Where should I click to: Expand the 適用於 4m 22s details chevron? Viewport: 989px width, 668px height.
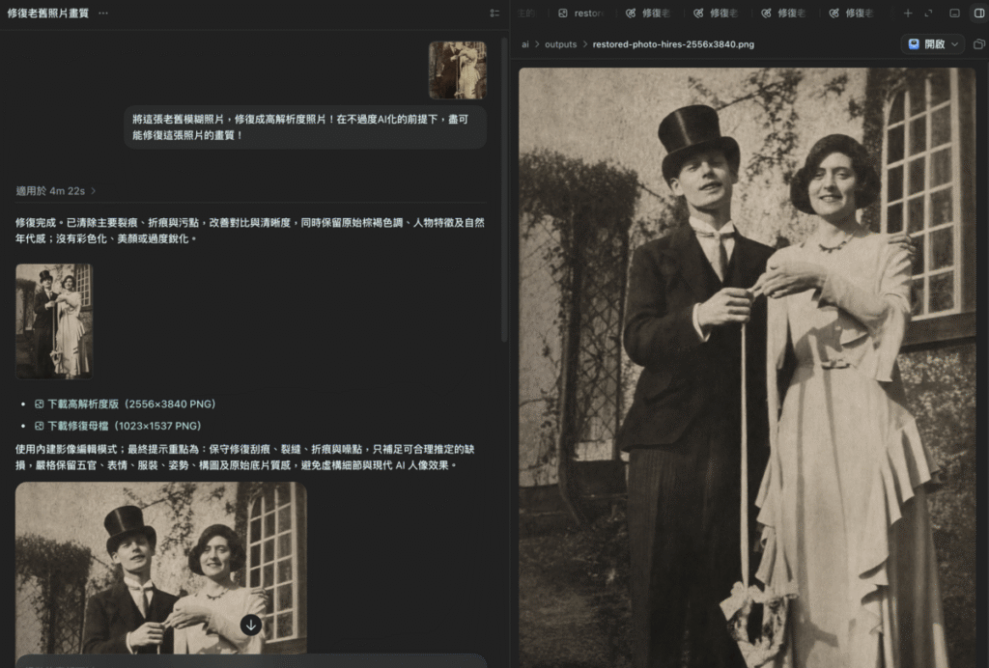coord(94,191)
